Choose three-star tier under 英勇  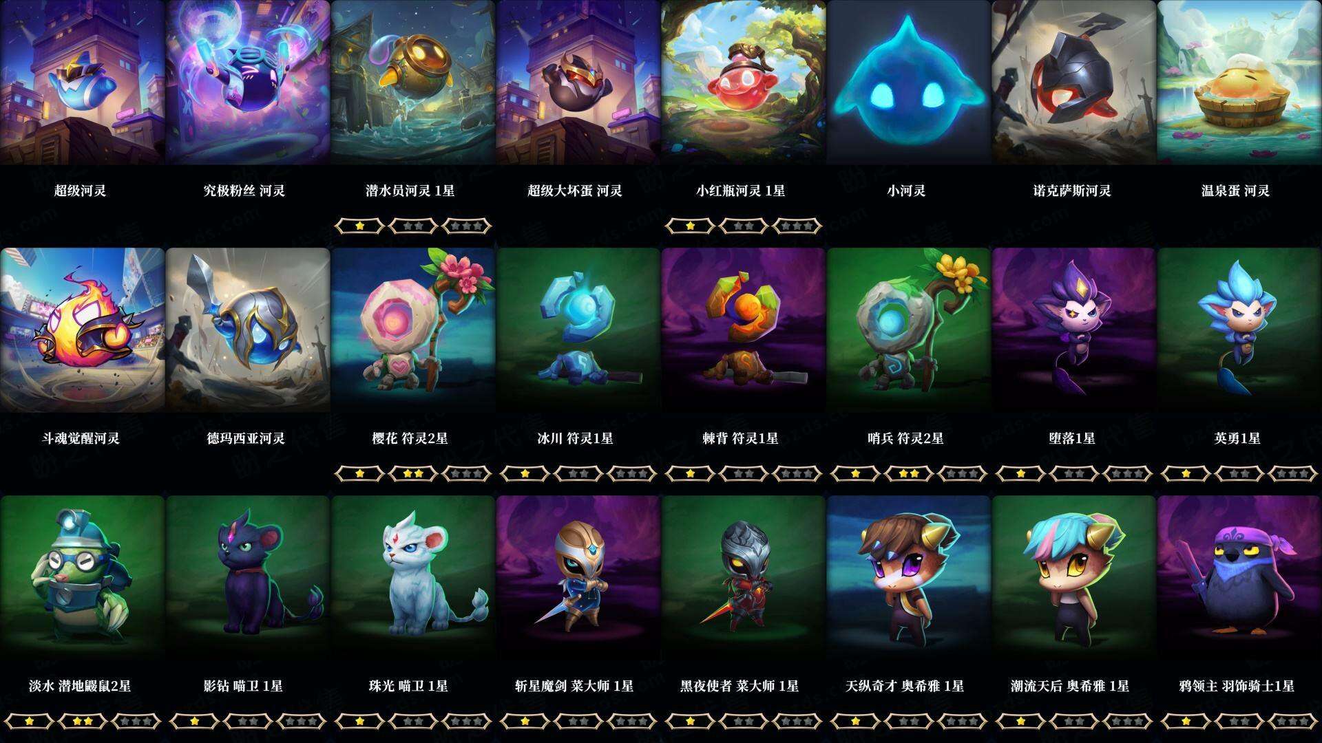pyautogui.click(x=1293, y=473)
